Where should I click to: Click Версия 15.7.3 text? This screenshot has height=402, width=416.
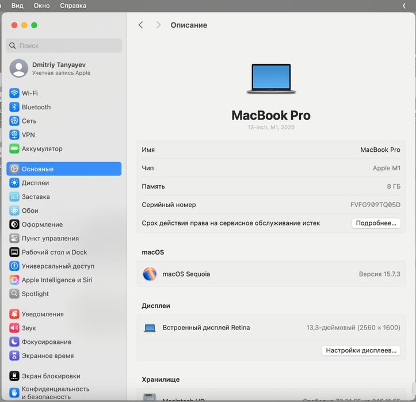click(379, 274)
